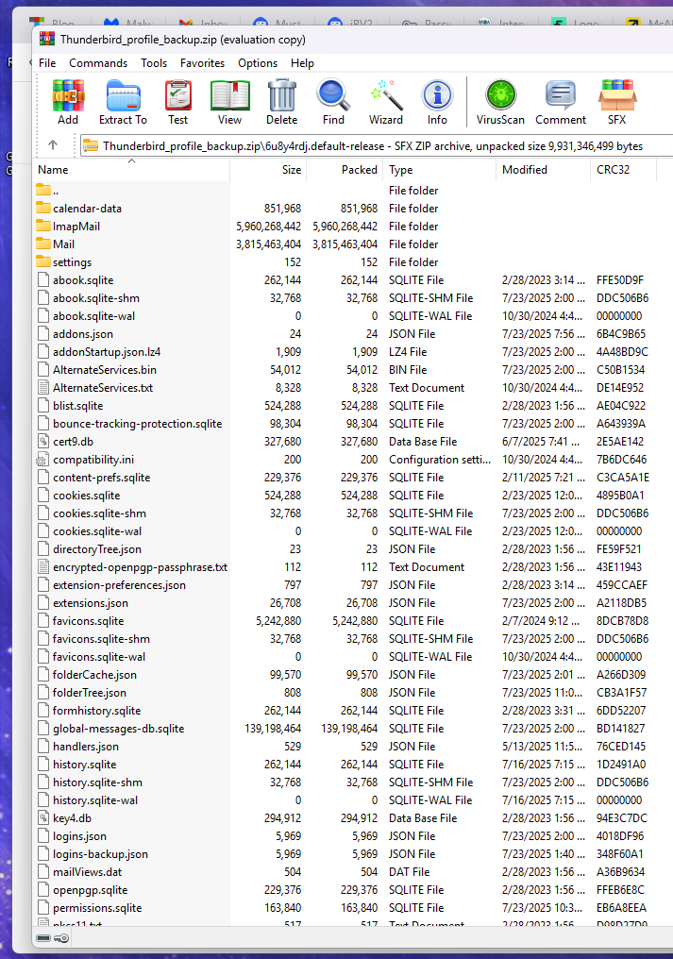Open the Tools menu
This screenshot has width=673, height=959.
pyautogui.click(x=154, y=63)
